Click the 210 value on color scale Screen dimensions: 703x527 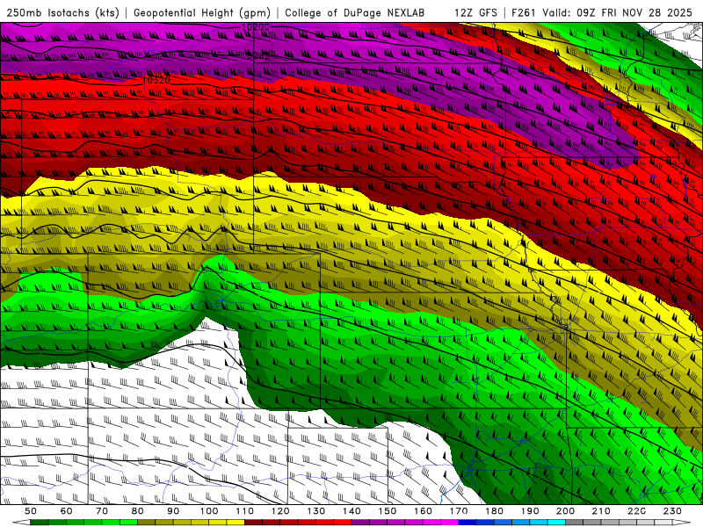click(601, 511)
